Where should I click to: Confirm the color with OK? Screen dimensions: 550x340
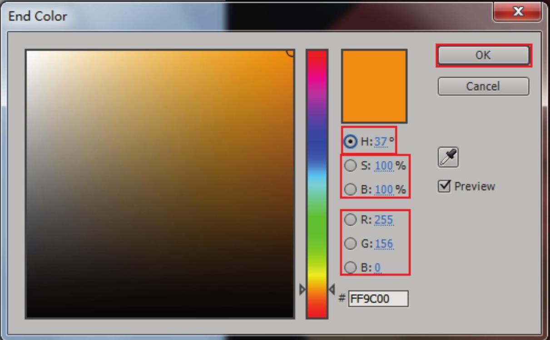(483, 55)
